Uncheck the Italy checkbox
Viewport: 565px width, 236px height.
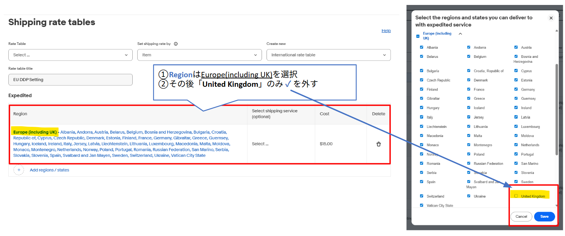coord(421,117)
